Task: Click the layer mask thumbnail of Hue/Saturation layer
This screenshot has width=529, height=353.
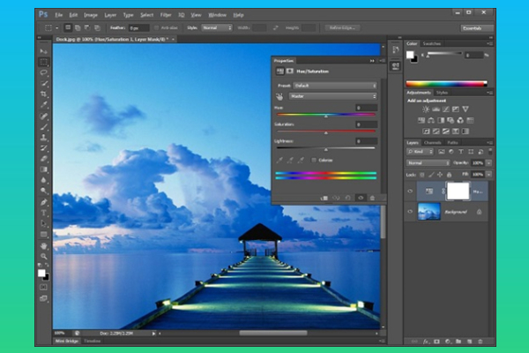Action: click(x=457, y=190)
